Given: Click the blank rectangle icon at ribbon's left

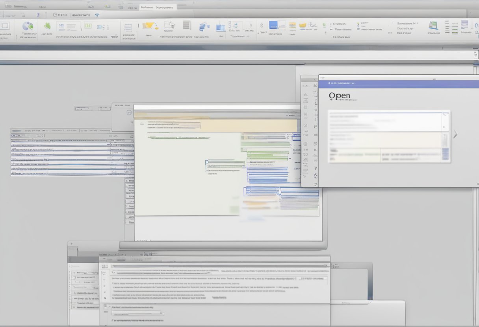Looking at the screenshot, I should pos(5,26).
